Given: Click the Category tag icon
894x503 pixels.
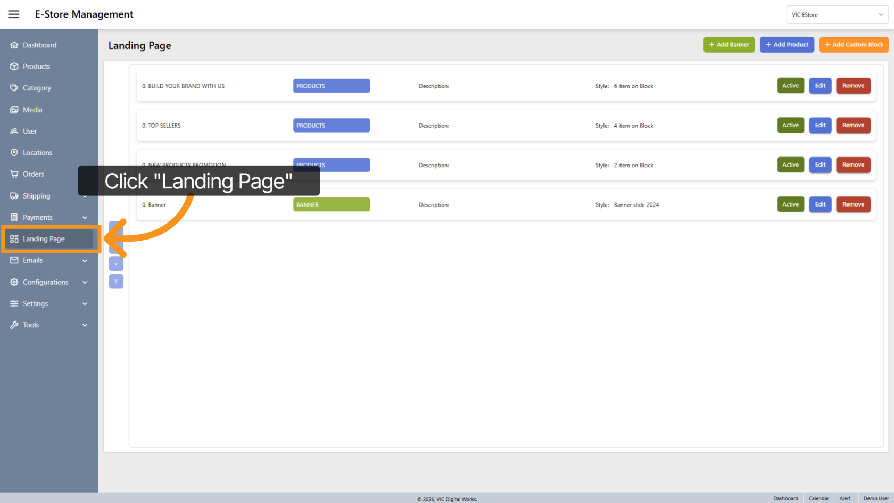Looking at the screenshot, I should 14,88.
